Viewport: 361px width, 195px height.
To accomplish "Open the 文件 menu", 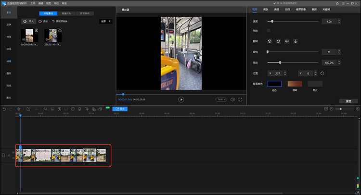I will [x=33, y=3].
